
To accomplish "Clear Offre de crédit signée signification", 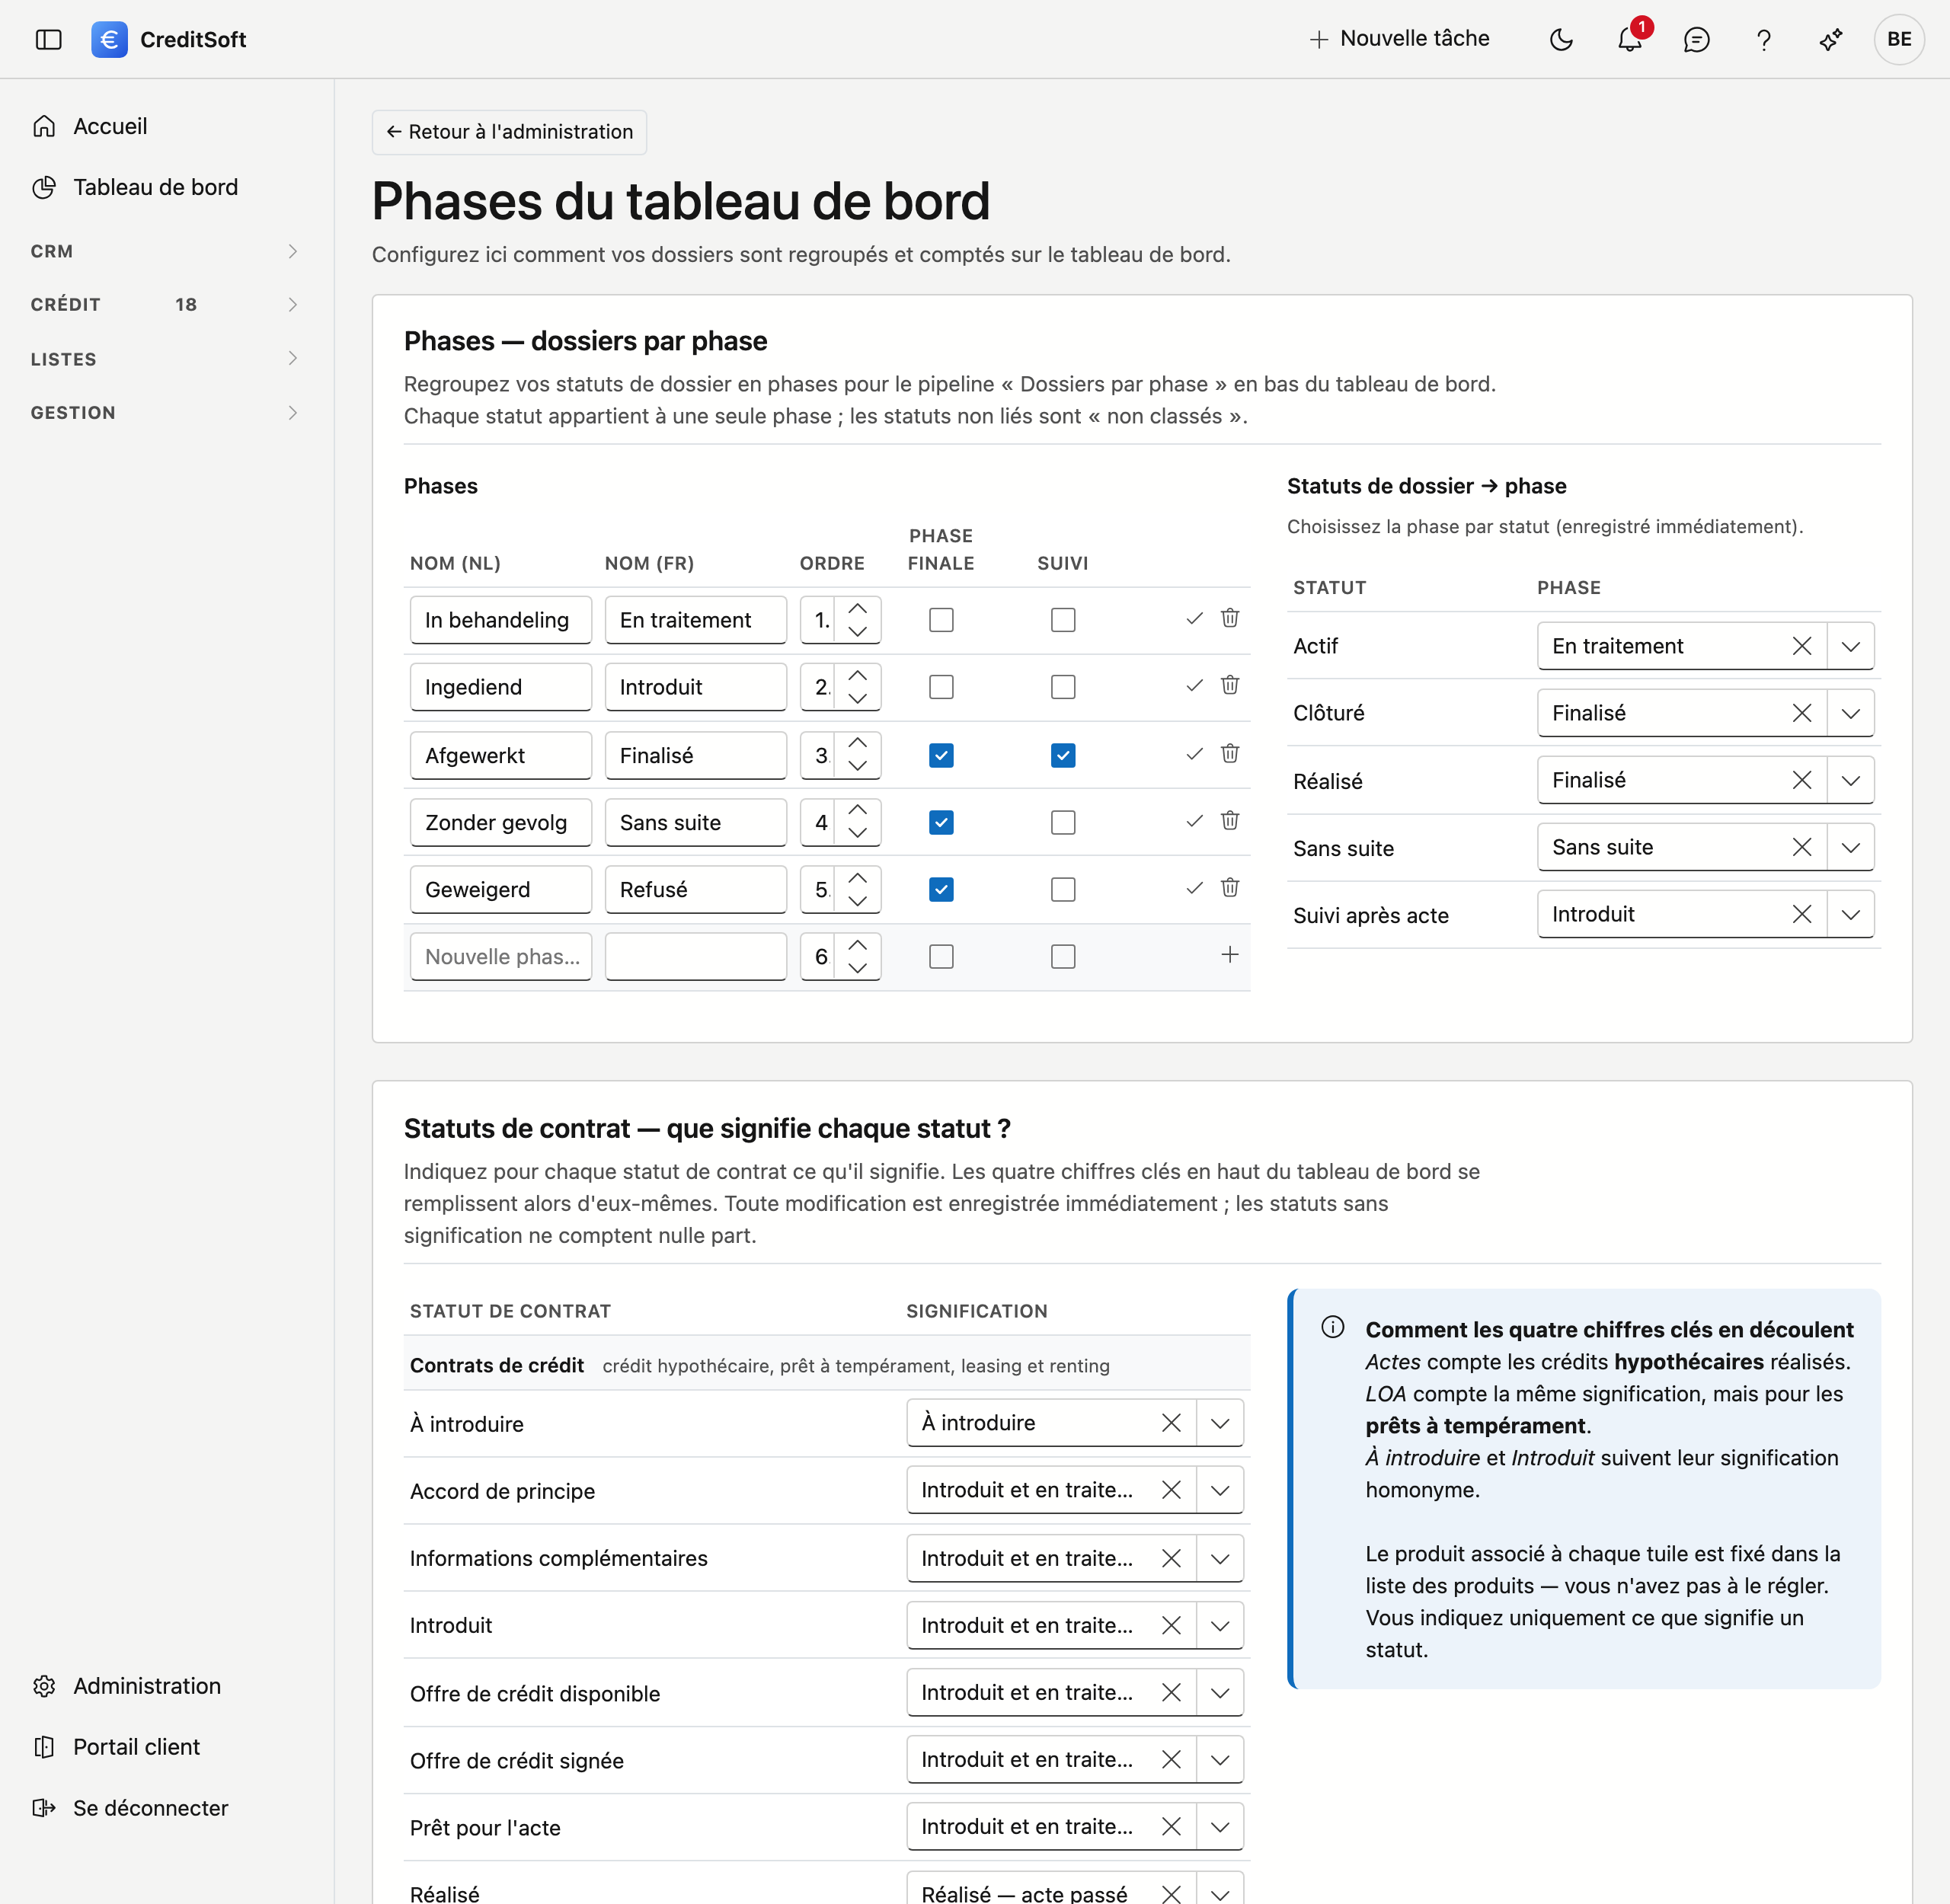I will pos(1171,1759).
